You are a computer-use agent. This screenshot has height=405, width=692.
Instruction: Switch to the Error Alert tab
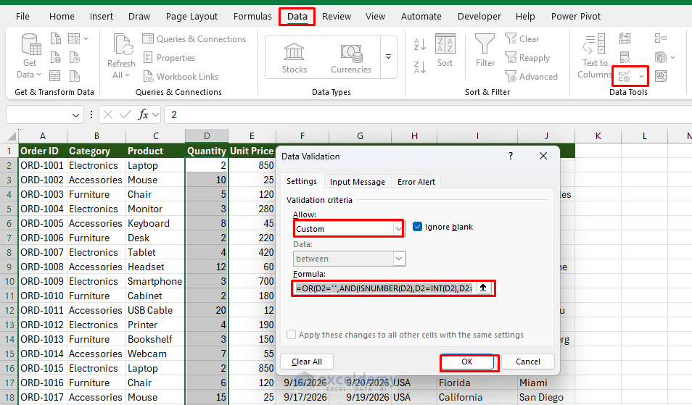[x=416, y=182]
